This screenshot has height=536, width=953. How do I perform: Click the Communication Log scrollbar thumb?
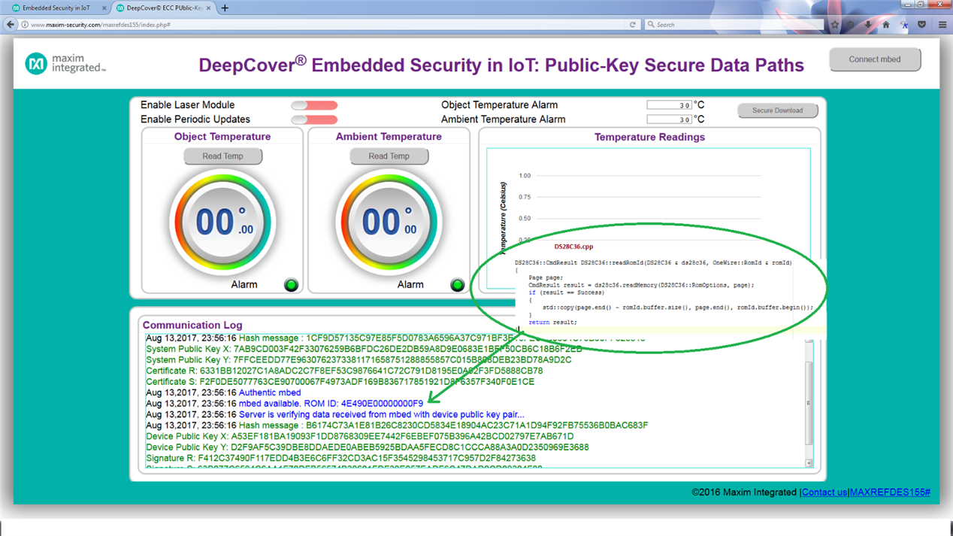809,404
